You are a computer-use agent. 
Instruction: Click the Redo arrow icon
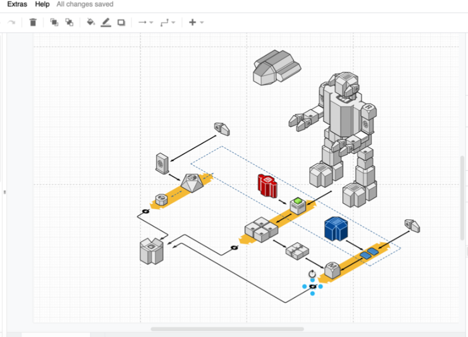tap(12, 23)
